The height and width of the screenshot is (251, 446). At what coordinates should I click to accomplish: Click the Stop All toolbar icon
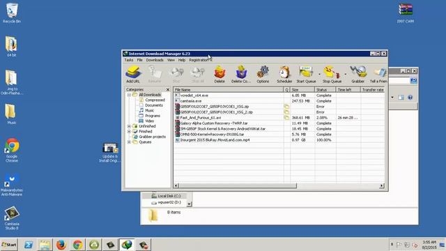198,75
